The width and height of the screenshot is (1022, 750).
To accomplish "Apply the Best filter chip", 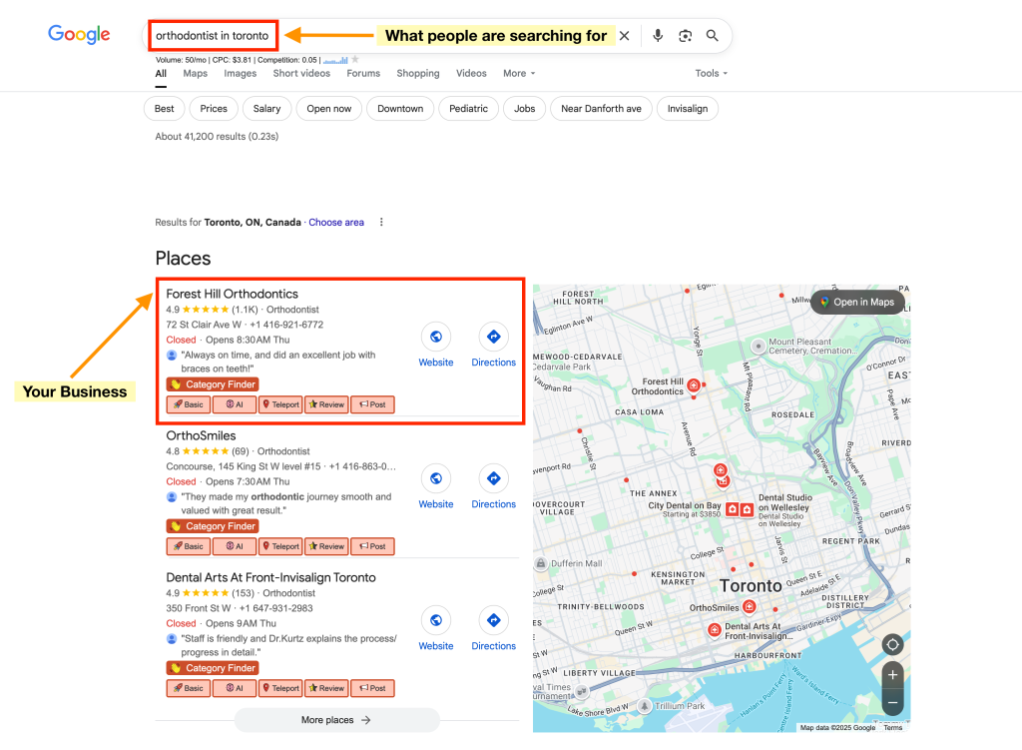I will coord(165,109).
